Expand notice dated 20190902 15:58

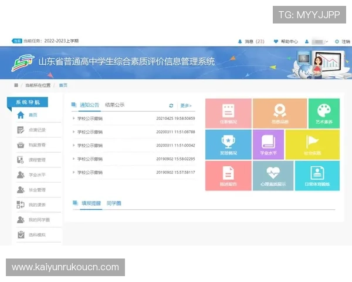[134, 159]
